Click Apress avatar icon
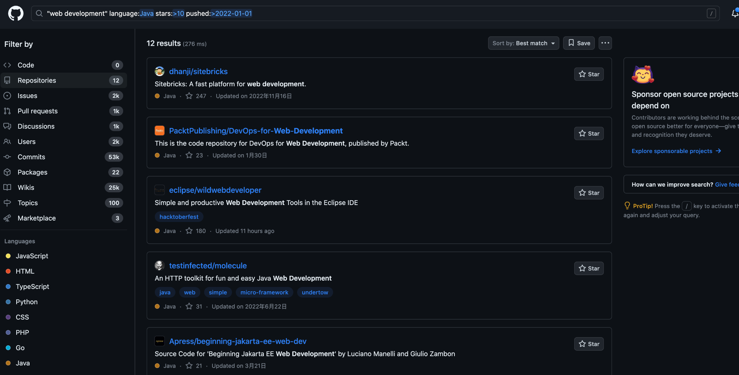739x375 pixels. click(160, 341)
